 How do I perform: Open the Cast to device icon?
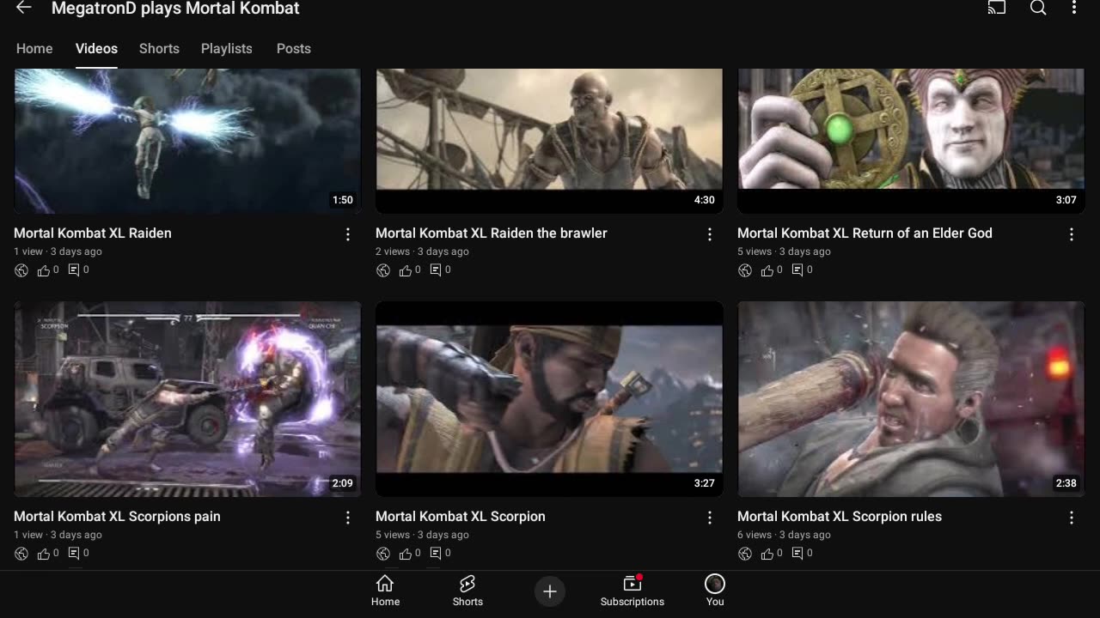tap(997, 8)
